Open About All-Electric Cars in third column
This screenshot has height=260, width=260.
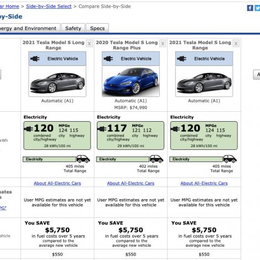(204, 183)
